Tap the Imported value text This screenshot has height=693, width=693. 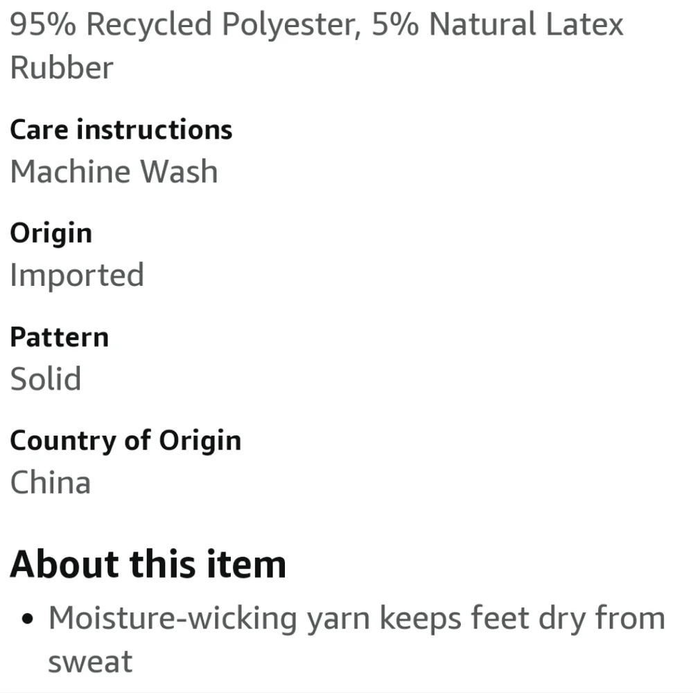click(77, 275)
